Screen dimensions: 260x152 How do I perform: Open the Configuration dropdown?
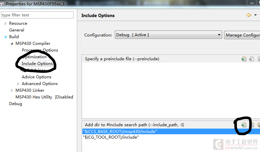point(168,35)
